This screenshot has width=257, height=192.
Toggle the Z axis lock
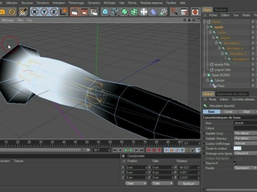coord(54,12)
